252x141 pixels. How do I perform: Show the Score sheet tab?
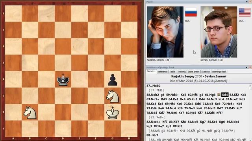click(x=193, y=72)
